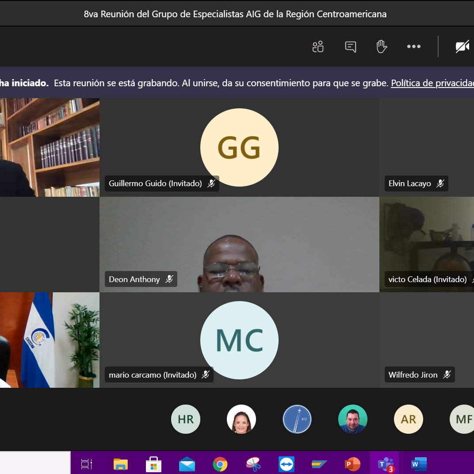The height and width of the screenshot is (474, 474).
Task: Click the Deon Anthony name label
Action: pyautogui.click(x=134, y=279)
